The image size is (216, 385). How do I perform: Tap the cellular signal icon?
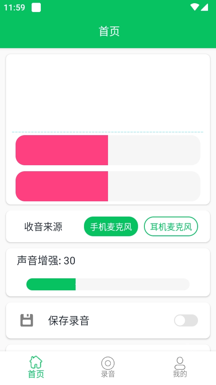tap(204, 7)
